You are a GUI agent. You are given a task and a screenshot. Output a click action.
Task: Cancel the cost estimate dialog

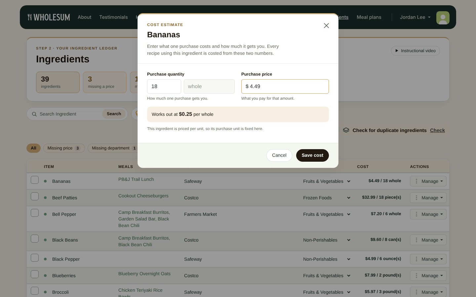point(279,155)
